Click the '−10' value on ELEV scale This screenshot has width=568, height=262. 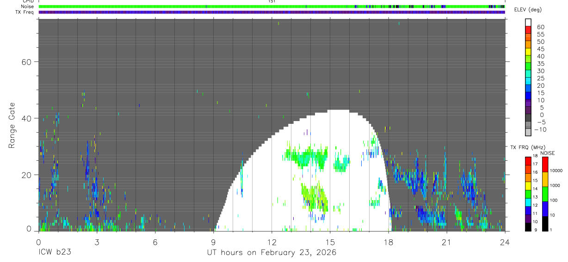[540, 130]
